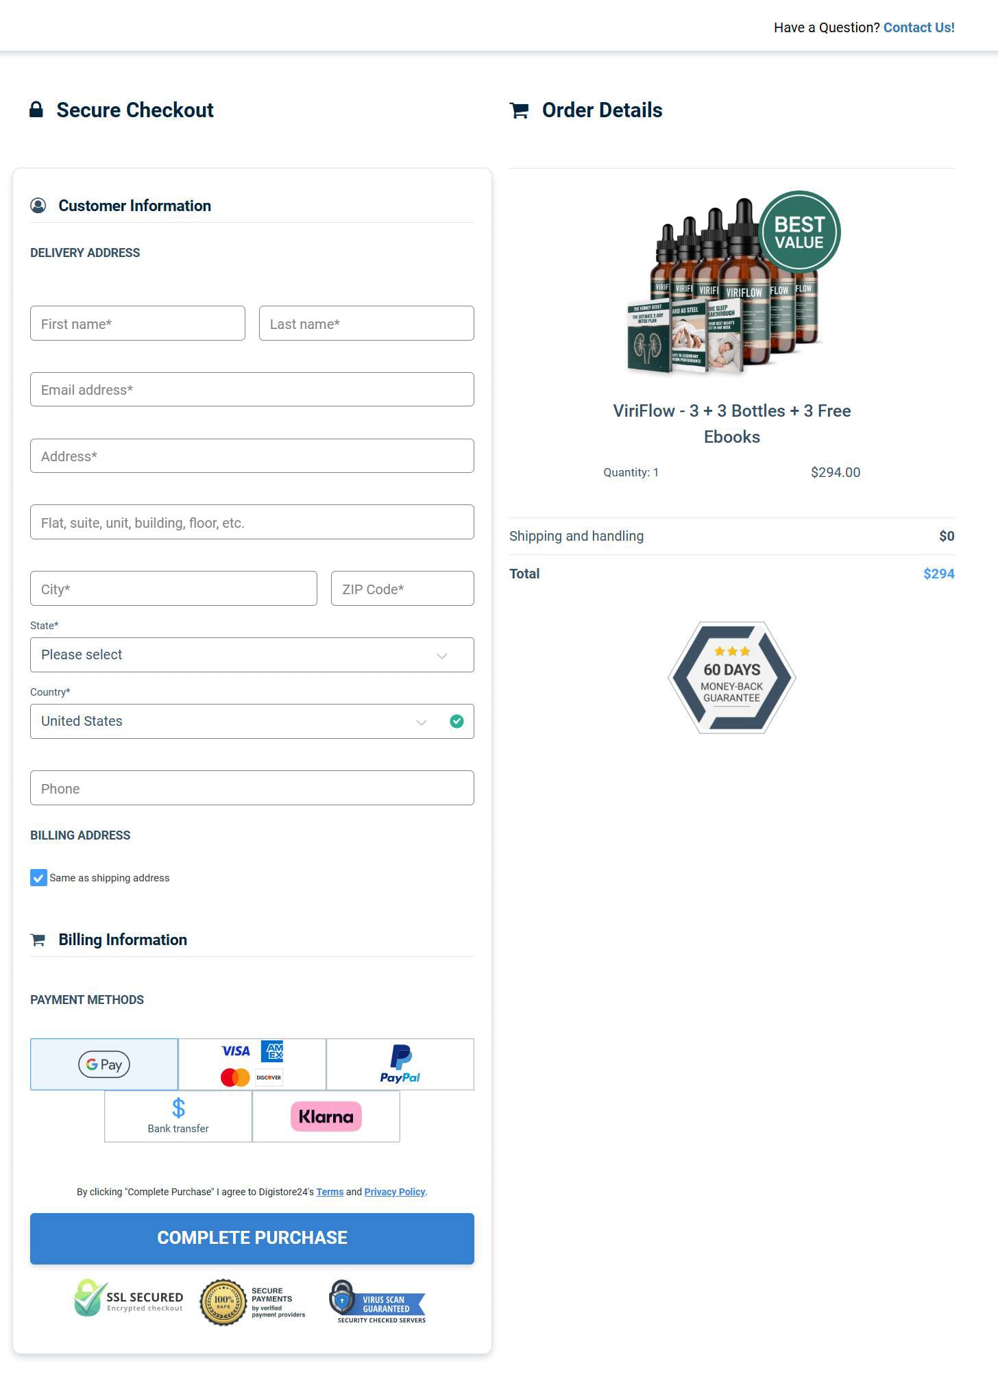
Task: Choose Bank transfer payment option
Action: pyautogui.click(x=178, y=1116)
